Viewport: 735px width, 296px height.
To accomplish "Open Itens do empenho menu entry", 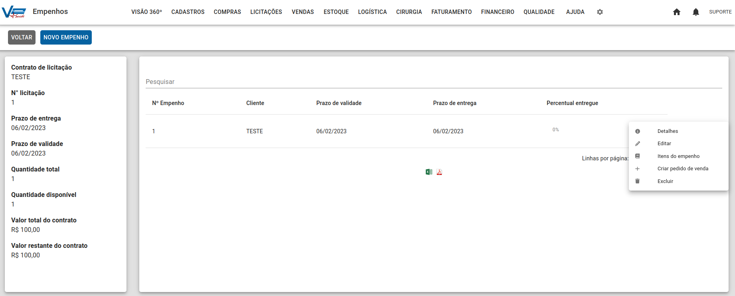I will 678,156.
